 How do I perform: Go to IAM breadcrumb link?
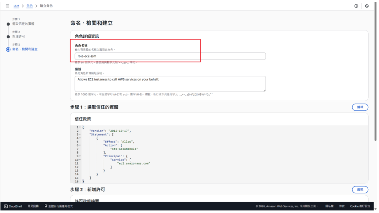pyautogui.click(x=16, y=6)
